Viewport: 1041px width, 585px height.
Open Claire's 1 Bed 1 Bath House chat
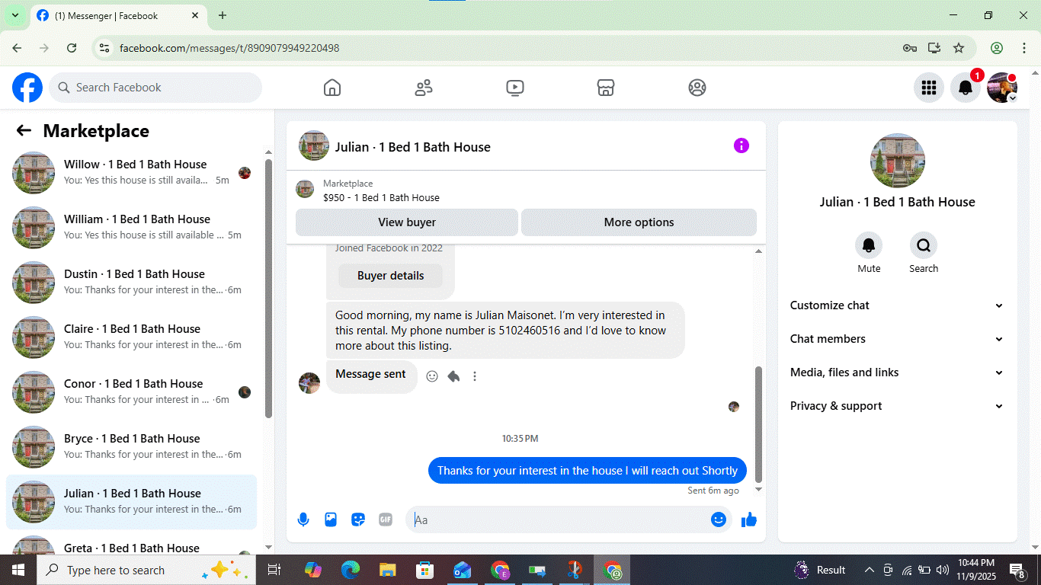pos(132,337)
